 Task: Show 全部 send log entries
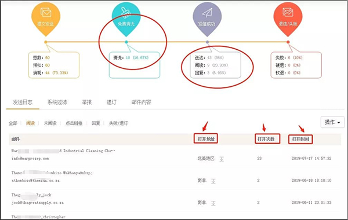pos(13,123)
